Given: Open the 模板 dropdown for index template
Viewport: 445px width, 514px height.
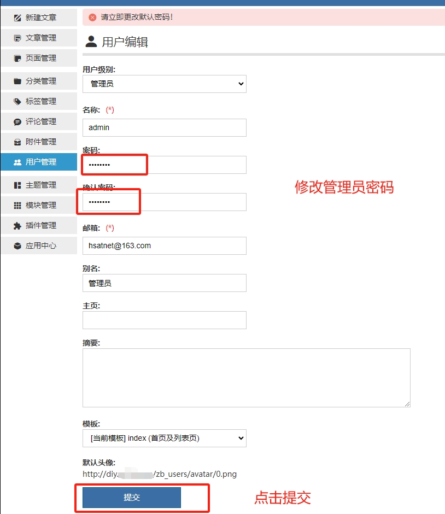Looking at the screenshot, I should click(x=164, y=438).
